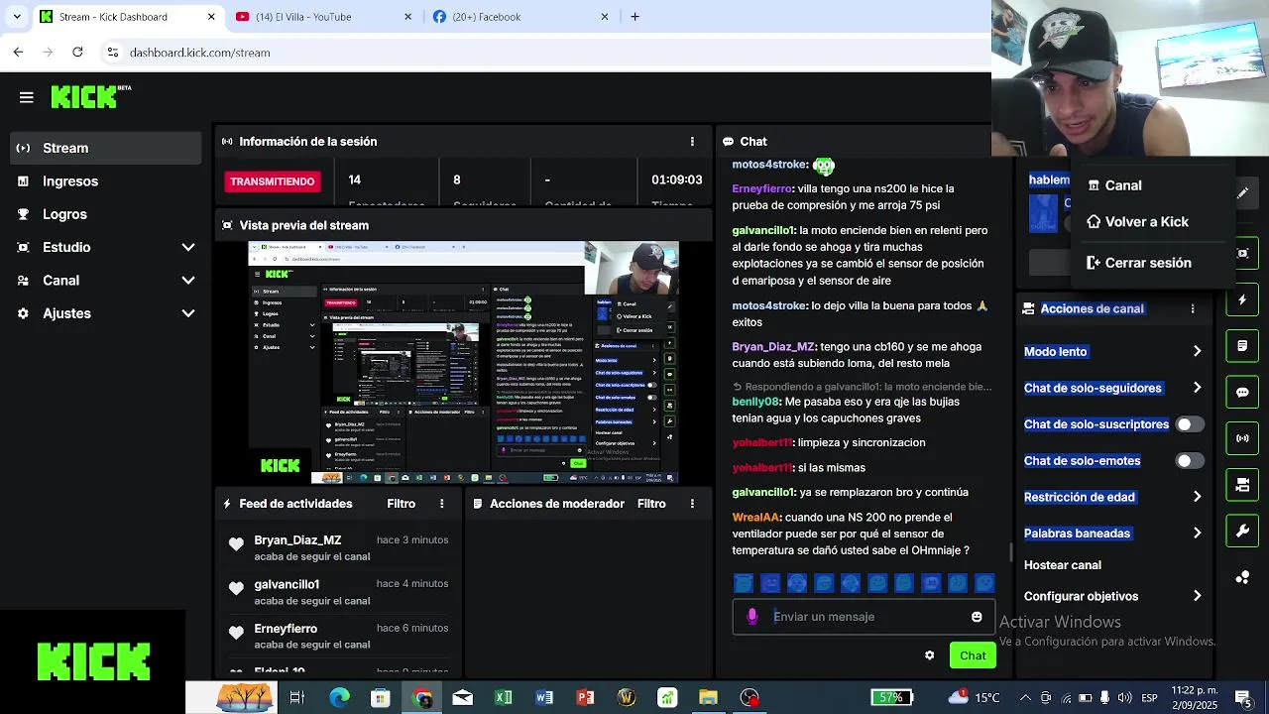Toggle the document session info icon in right rail
The height and width of the screenshot is (714, 1269).
click(x=1243, y=346)
